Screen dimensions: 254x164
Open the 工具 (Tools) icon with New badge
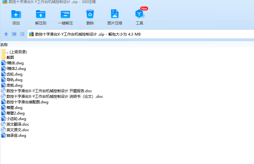pos(139,14)
